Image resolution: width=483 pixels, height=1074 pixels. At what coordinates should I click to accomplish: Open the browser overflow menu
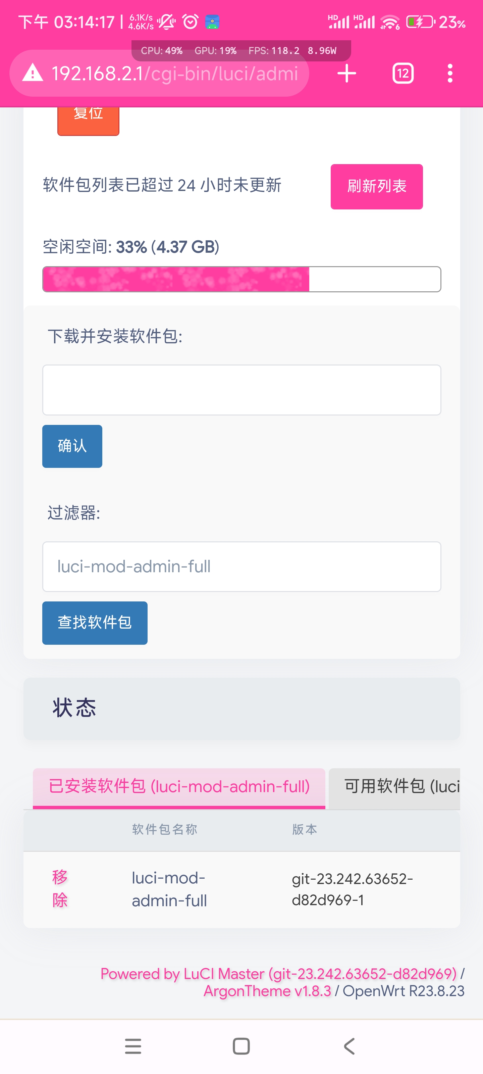450,73
